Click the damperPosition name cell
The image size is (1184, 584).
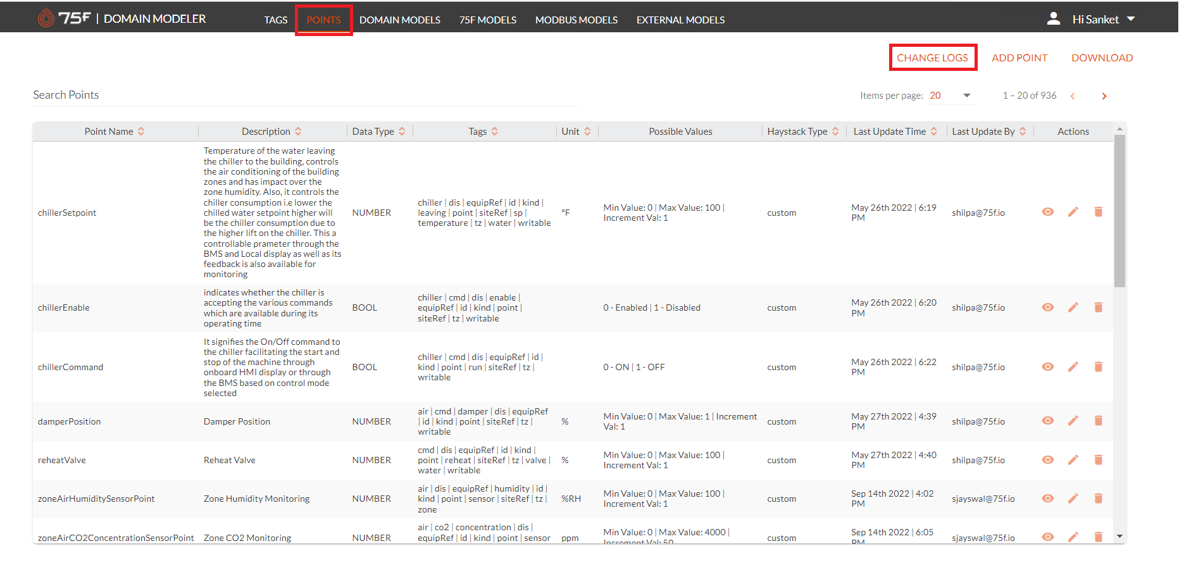69,421
